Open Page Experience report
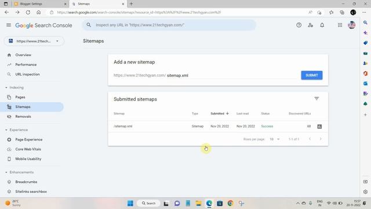371x209 pixels. coord(29,139)
